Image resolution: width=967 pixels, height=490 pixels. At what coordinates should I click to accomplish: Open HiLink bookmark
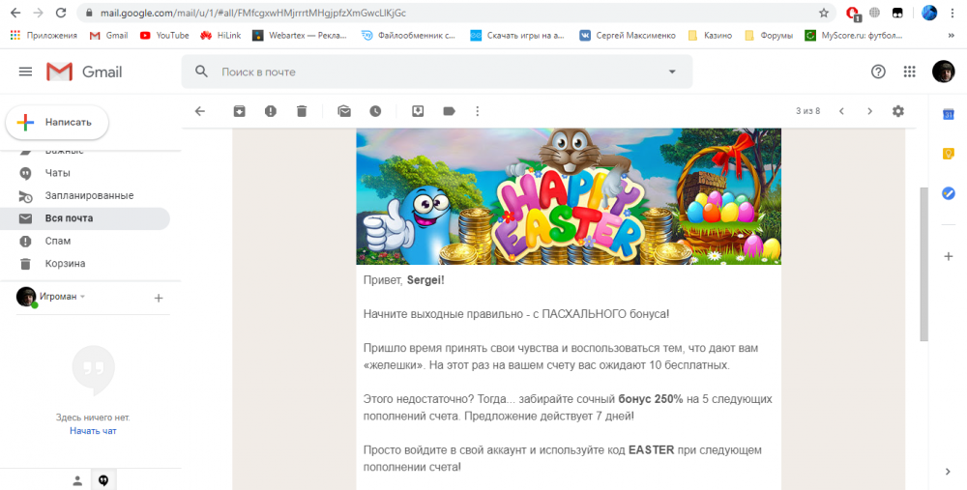220,36
